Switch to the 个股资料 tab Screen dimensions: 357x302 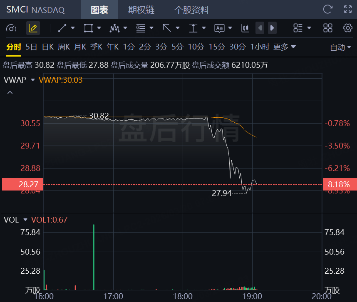(x=191, y=10)
